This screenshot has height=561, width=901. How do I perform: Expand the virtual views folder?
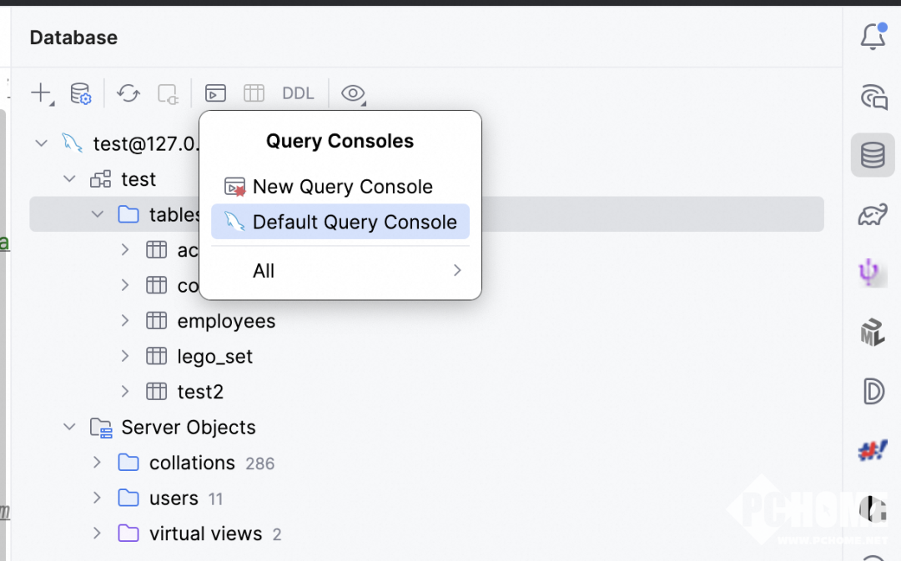97,533
